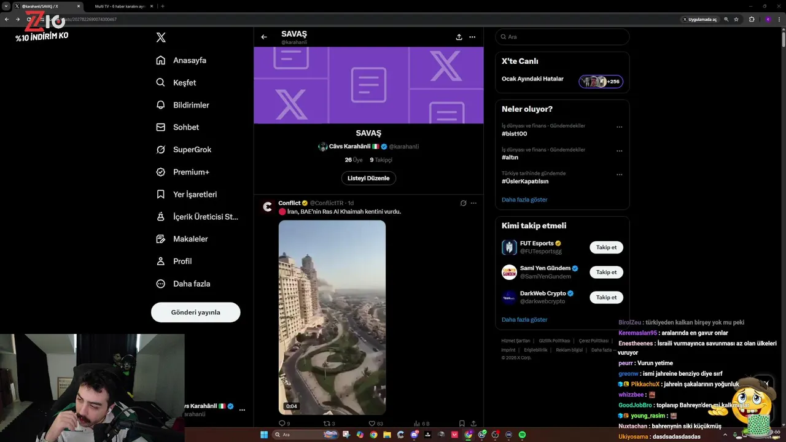Viewport: 786px width, 442px height.
Task: Go back with the list header arrow
Action: click(264, 37)
